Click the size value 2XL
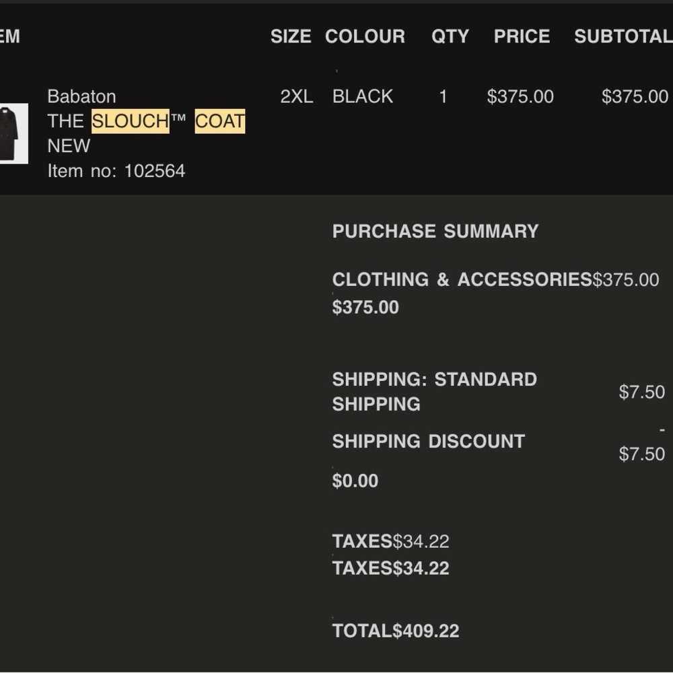This screenshot has width=673, height=673. (297, 96)
